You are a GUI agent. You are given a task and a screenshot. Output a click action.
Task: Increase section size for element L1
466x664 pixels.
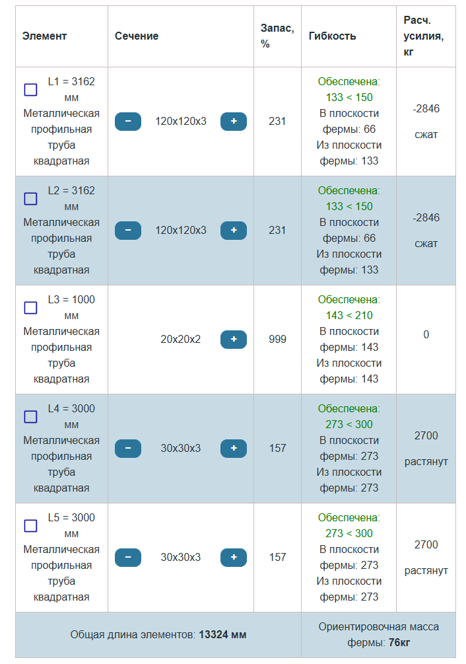pos(233,122)
